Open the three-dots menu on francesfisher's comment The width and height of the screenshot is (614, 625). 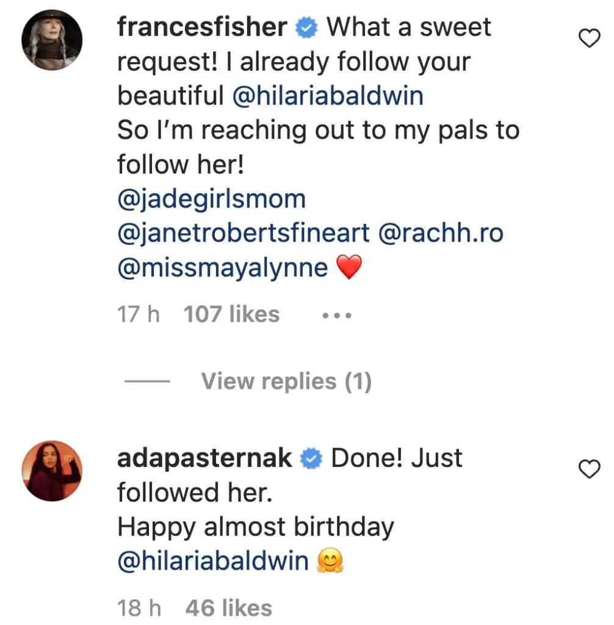click(x=336, y=316)
